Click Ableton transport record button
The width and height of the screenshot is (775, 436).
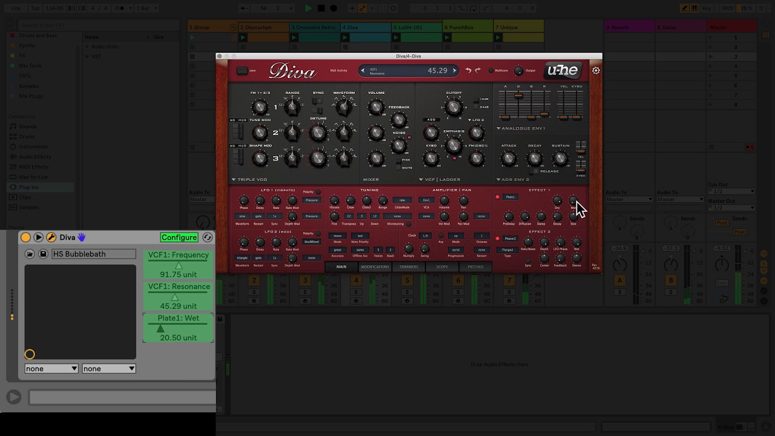334,8
